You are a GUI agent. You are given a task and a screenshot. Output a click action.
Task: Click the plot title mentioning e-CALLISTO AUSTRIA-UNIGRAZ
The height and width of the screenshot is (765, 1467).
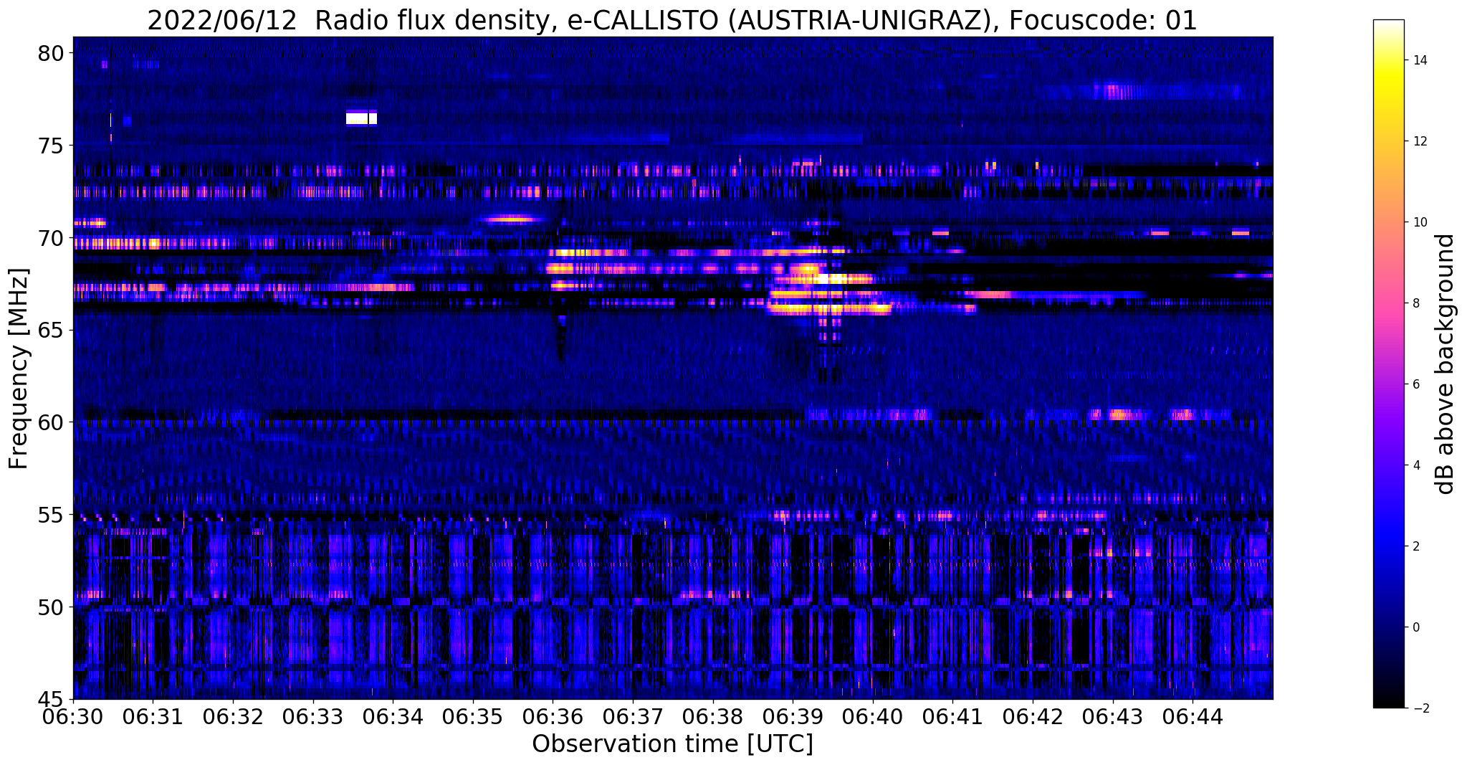[672, 20]
